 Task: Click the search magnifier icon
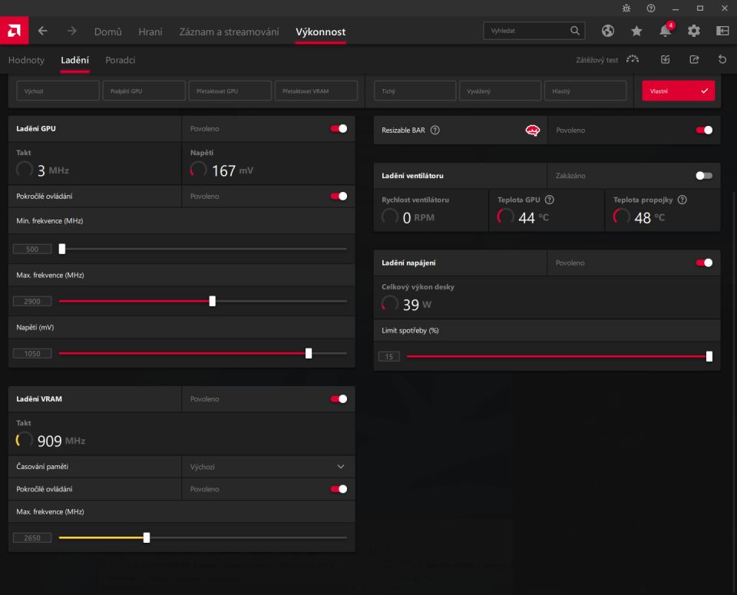tap(575, 31)
